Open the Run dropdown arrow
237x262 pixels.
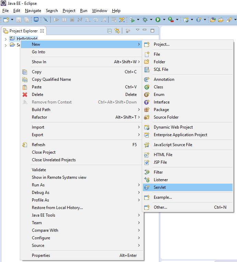[164, 20]
